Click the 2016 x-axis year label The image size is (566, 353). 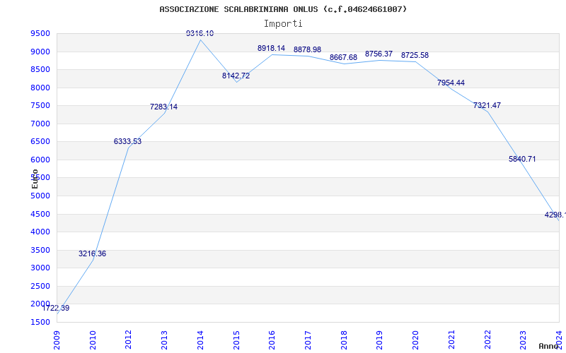point(272,340)
